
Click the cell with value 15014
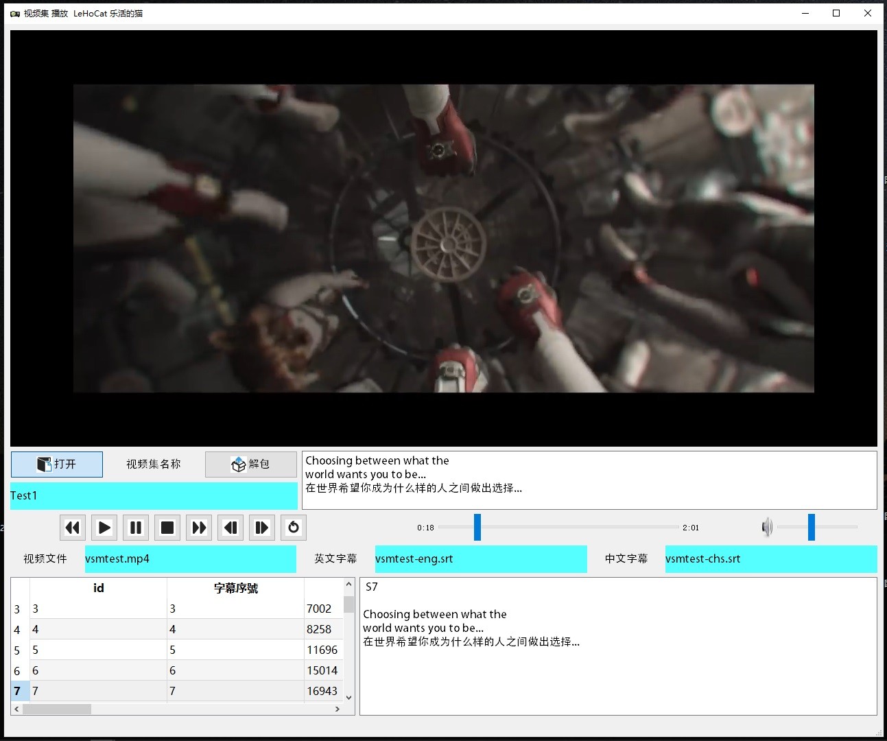[x=323, y=670]
